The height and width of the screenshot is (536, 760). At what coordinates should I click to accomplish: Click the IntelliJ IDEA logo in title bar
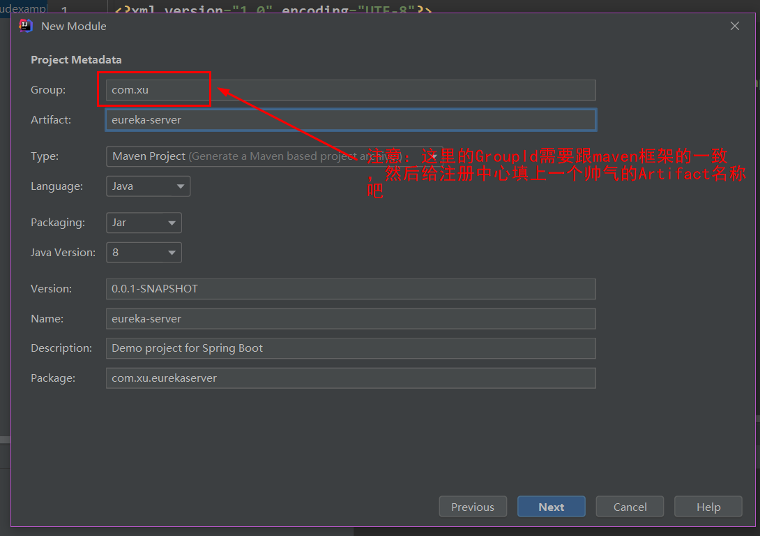(26, 26)
